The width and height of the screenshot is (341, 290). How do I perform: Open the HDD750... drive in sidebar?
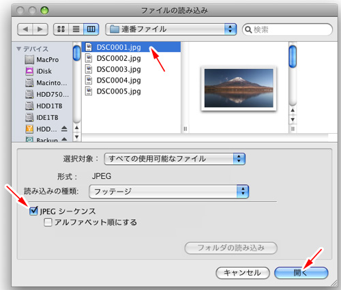coord(47,94)
